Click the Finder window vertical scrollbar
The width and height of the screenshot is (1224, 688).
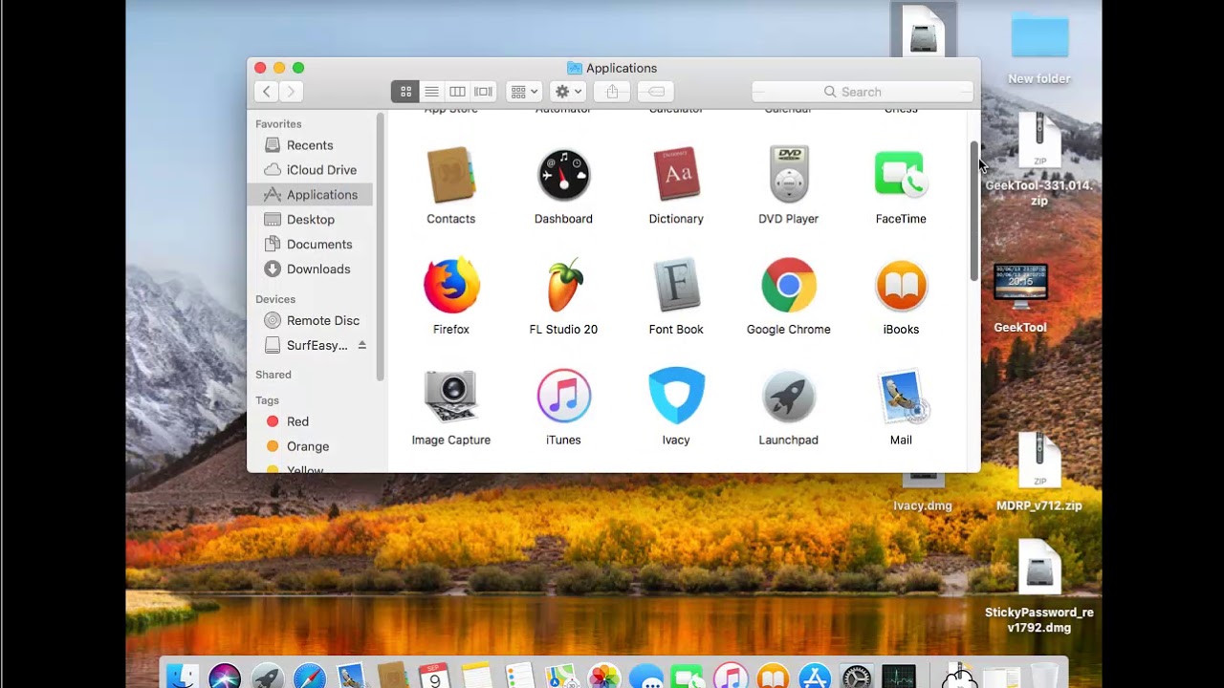click(973, 211)
